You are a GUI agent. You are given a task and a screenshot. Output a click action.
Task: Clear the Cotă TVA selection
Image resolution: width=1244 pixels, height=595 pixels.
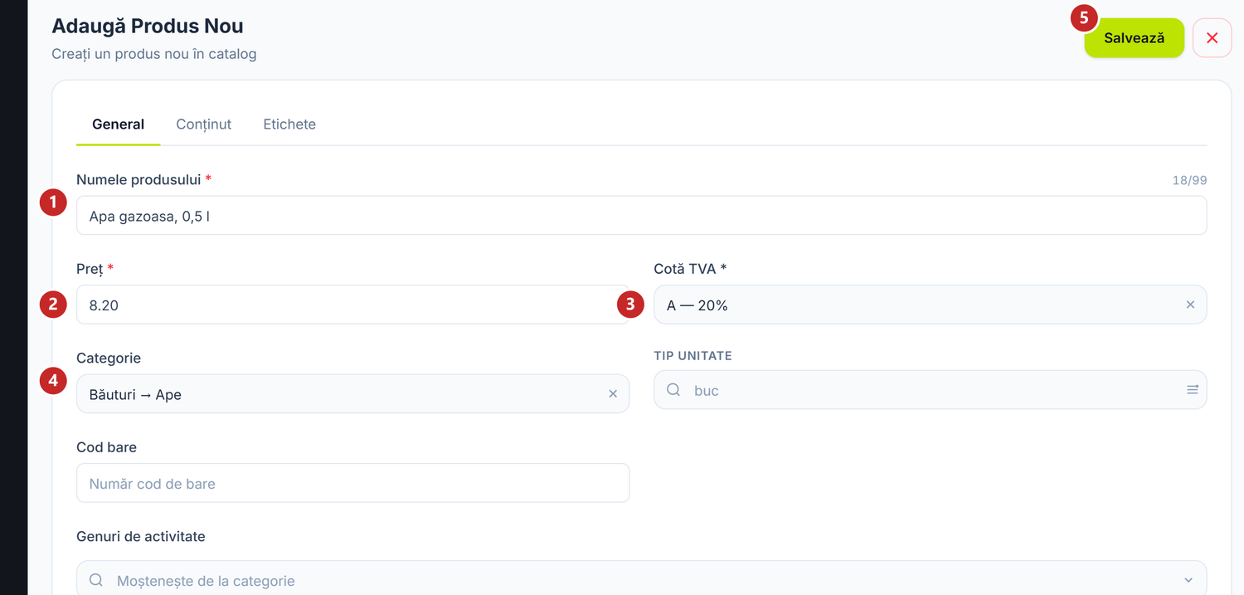(1190, 305)
